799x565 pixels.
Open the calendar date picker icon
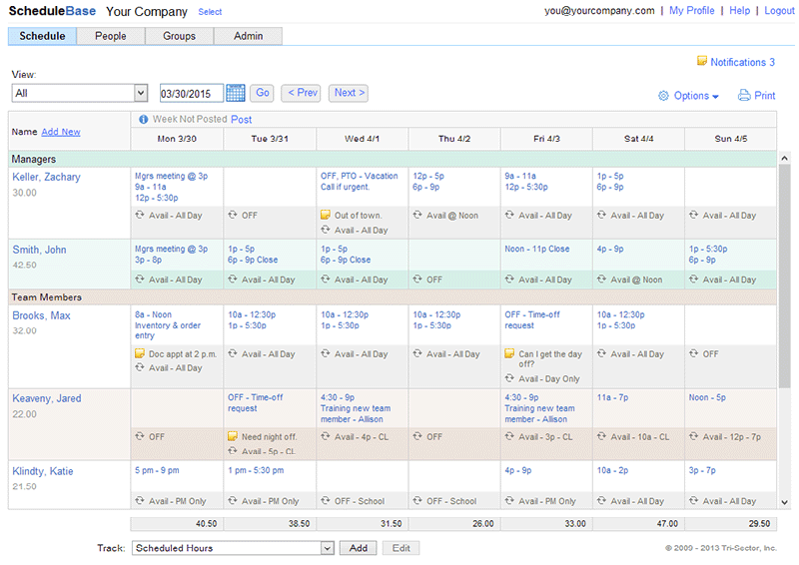pyautogui.click(x=236, y=93)
